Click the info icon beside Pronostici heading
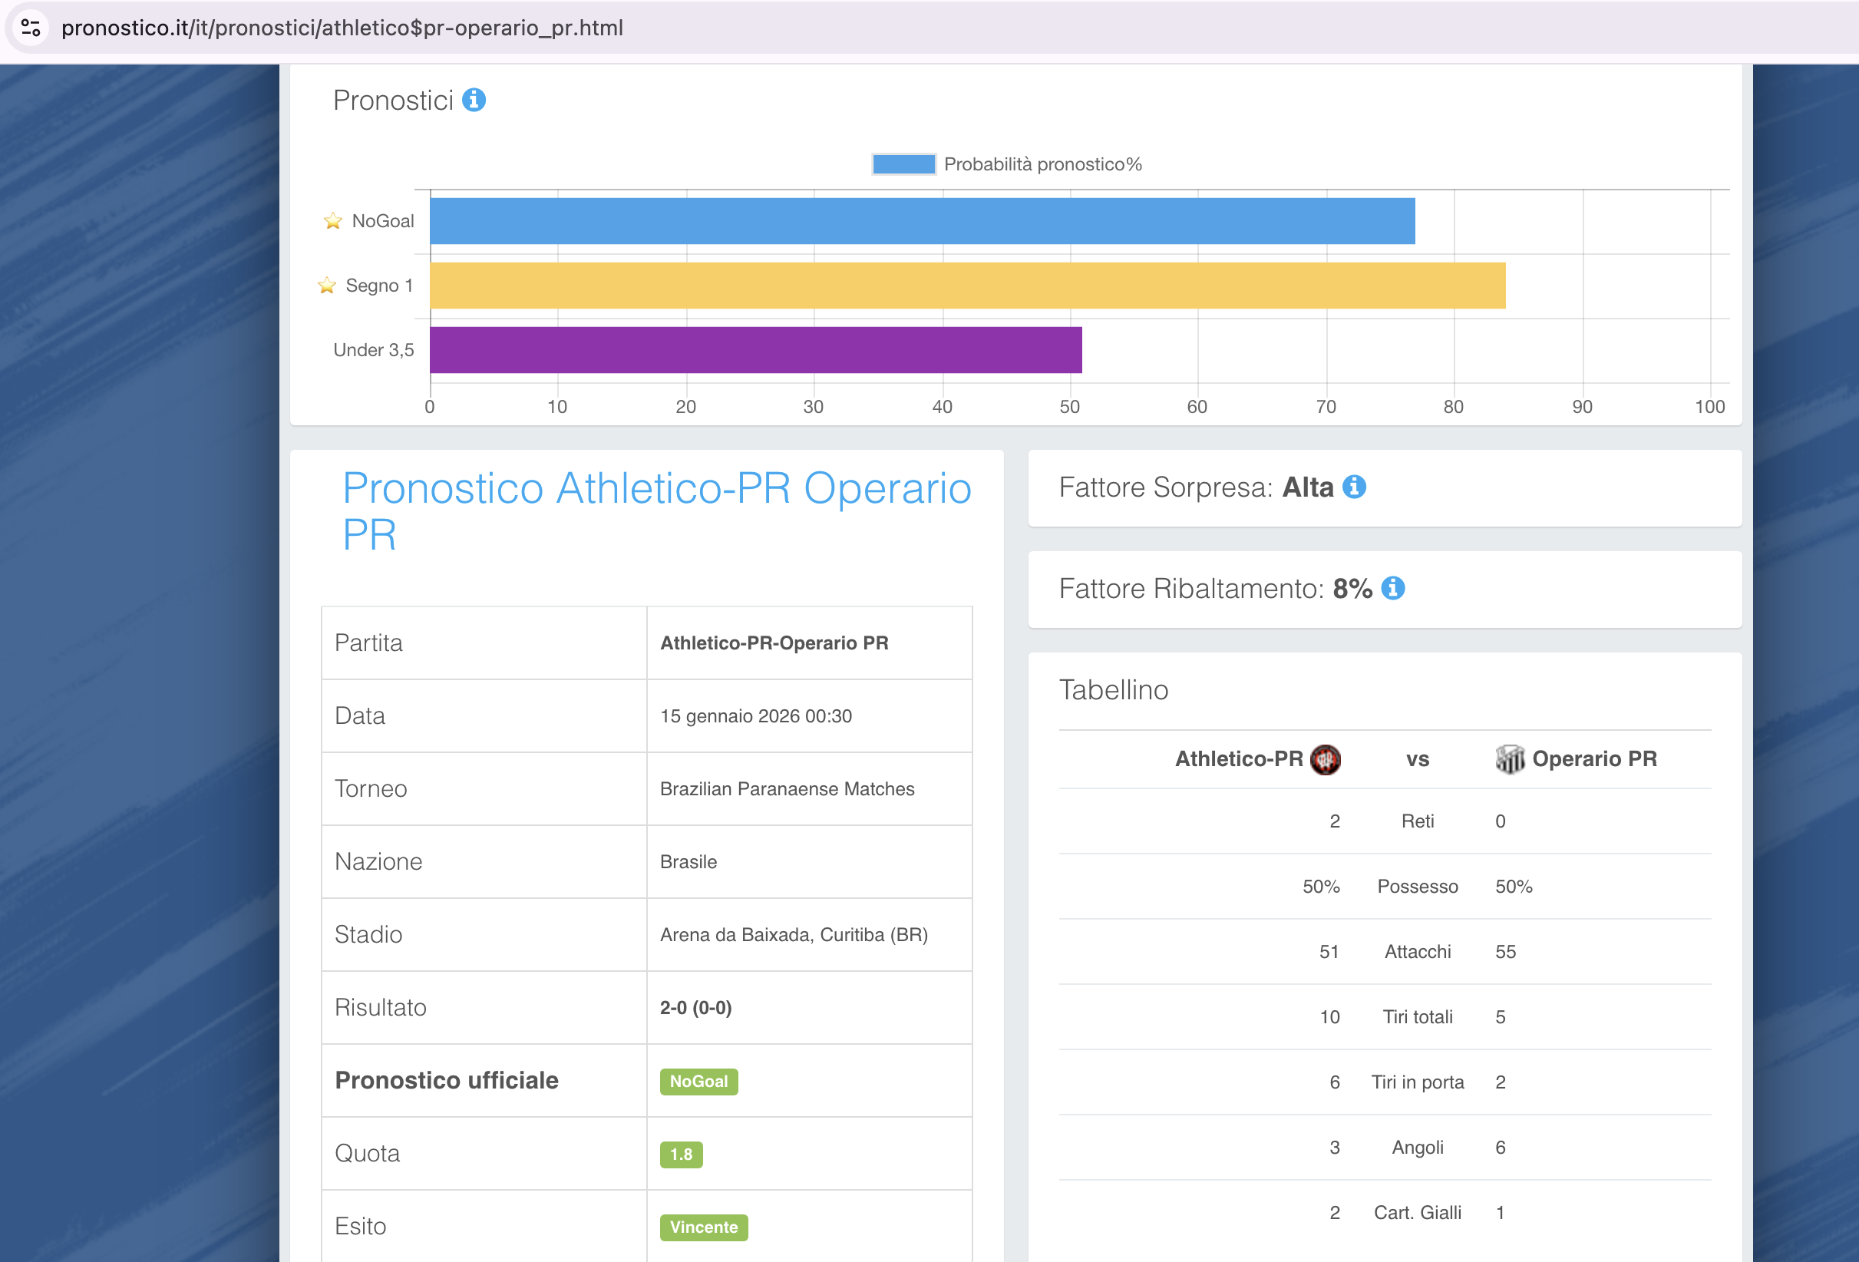The width and height of the screenshot is (1859, 1262). [474, 100]
